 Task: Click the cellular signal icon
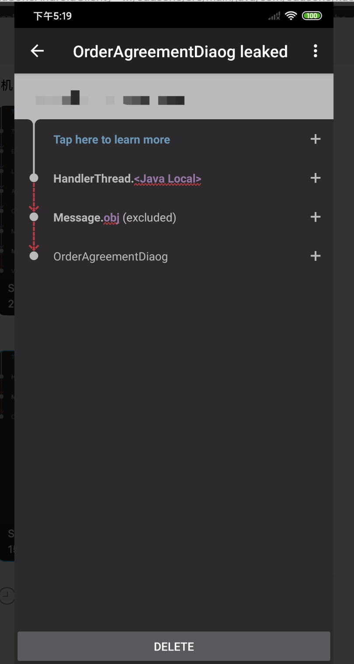(x=274, y=16)
